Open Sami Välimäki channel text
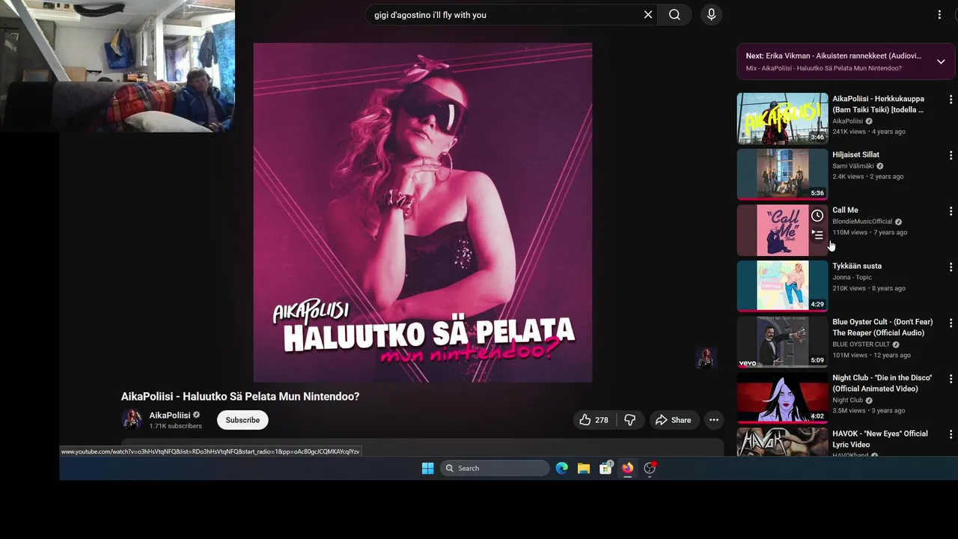Viewport: 958px width, 539px height. (852, 166)
